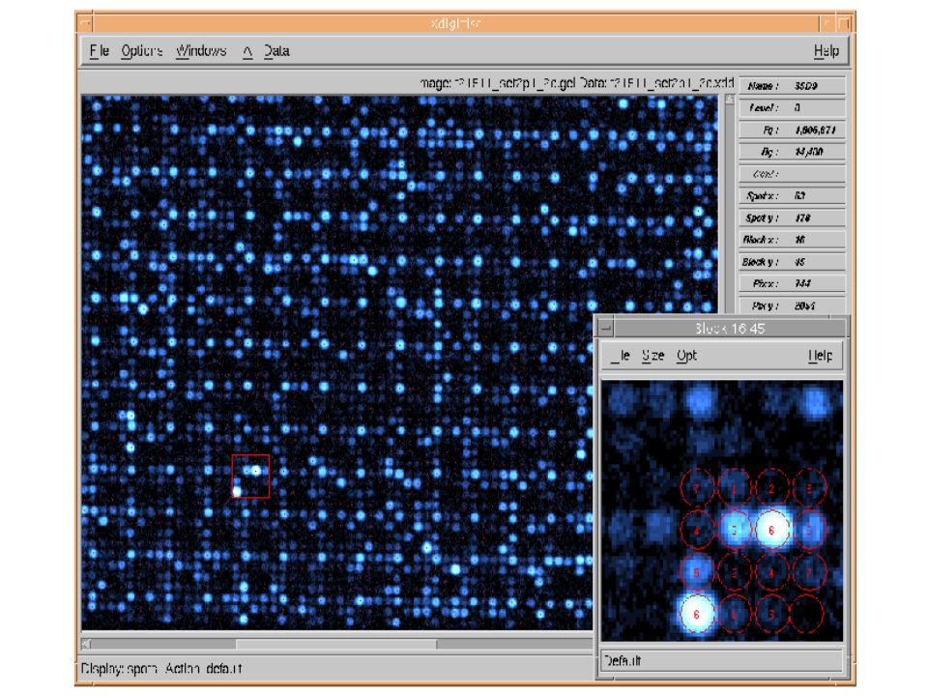Image resolution: width=928 pixels, height=696 pixels.
Task: Click the horizontal scrollbar thumb under the array image
Action: click(336, 644)
